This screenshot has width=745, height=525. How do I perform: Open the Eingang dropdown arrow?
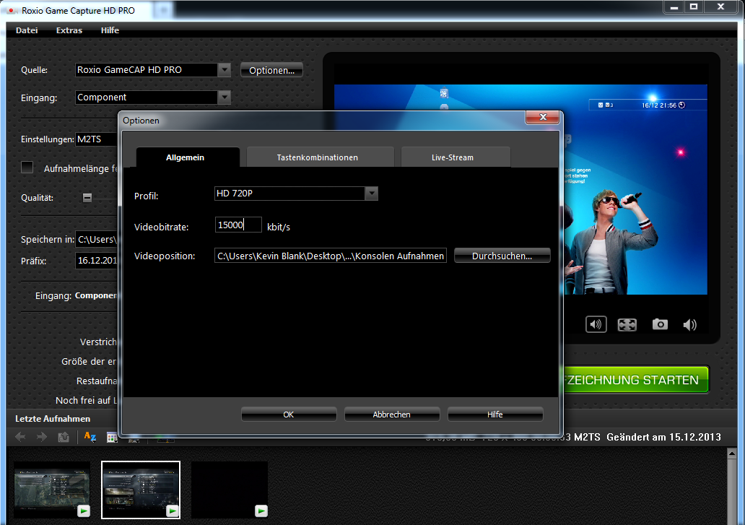[x=225, y=97]
